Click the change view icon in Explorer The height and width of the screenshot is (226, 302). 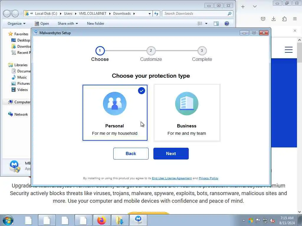click(200, 24)
